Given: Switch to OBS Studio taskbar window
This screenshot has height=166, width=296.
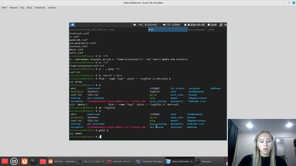Looking at the screenshot, I should tap(92, 161).
